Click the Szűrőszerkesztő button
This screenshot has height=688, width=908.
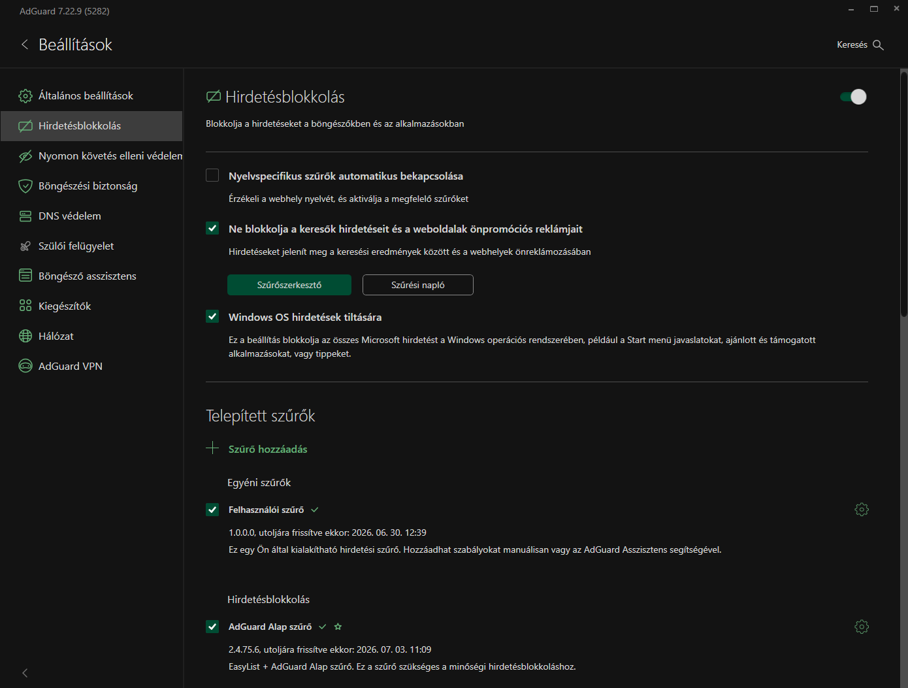coord(289,285)
